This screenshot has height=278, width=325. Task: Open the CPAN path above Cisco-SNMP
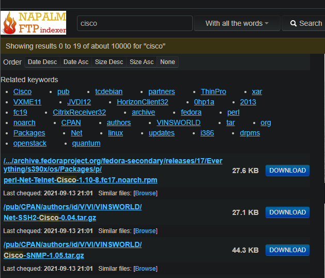(72, 244)
